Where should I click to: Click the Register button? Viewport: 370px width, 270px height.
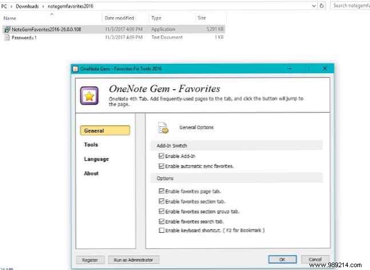(90, 260)
